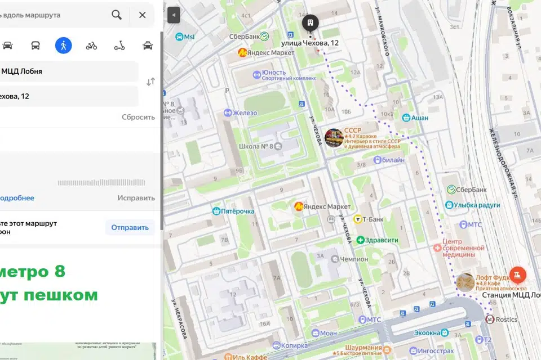Click the Копирка marker
Screen dimensions: 541x360
point(276,345)
